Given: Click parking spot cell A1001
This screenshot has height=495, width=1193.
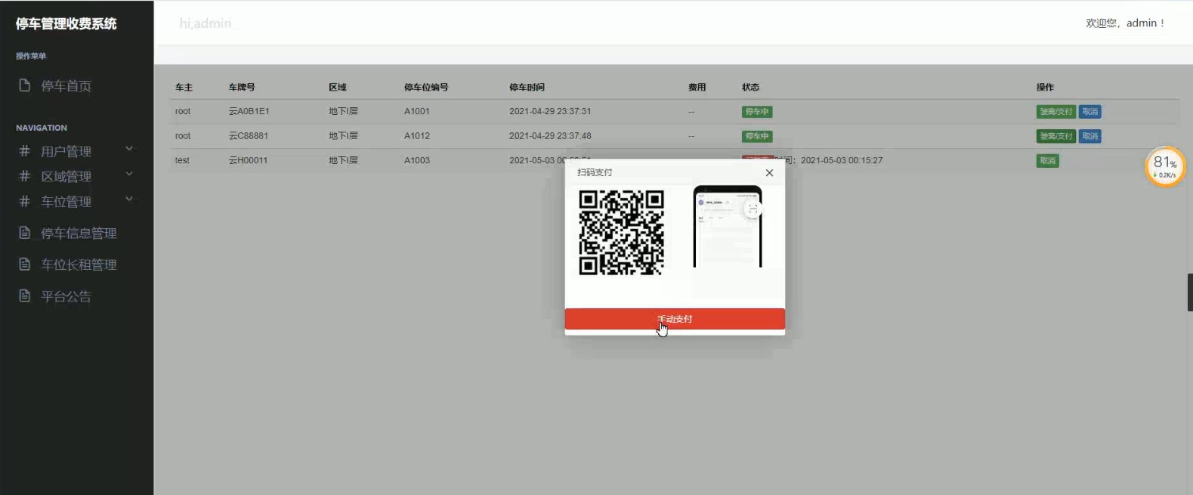Looking at the screenshot, I should coord(416,111).
